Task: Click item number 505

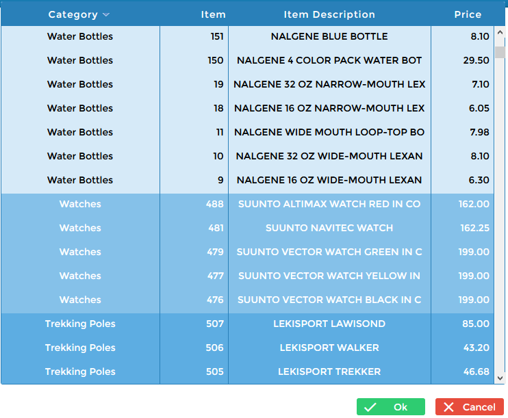Action: click(215, 371)
